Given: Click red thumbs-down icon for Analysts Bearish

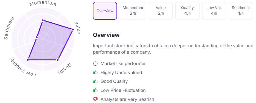Looking at the screenshot, I should [x=95, y=99].
